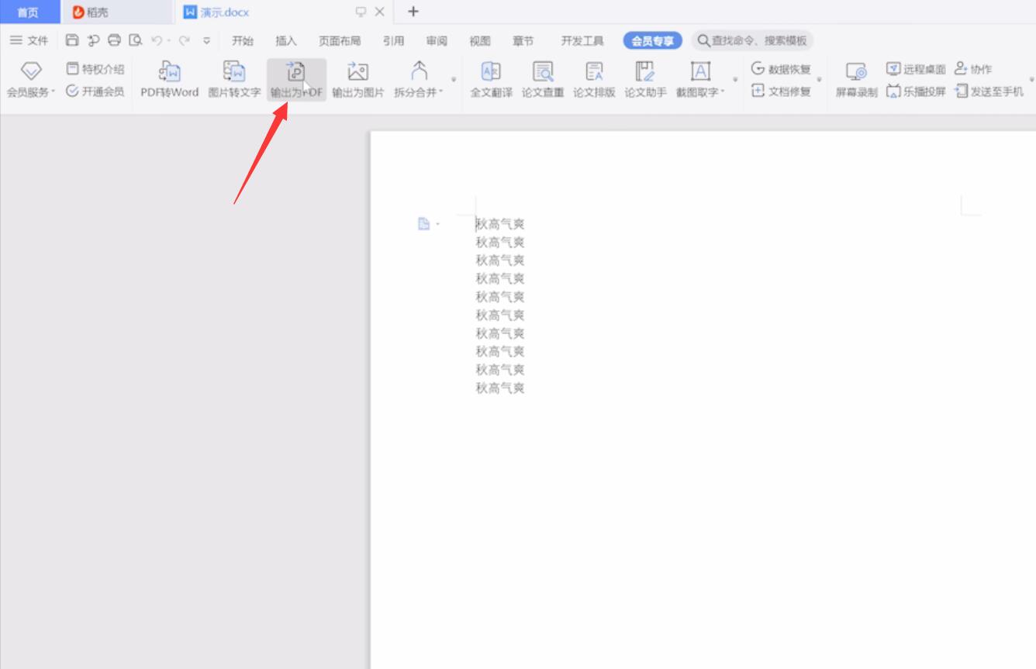Select 会员专享 ribbon tab

[653, 40]
